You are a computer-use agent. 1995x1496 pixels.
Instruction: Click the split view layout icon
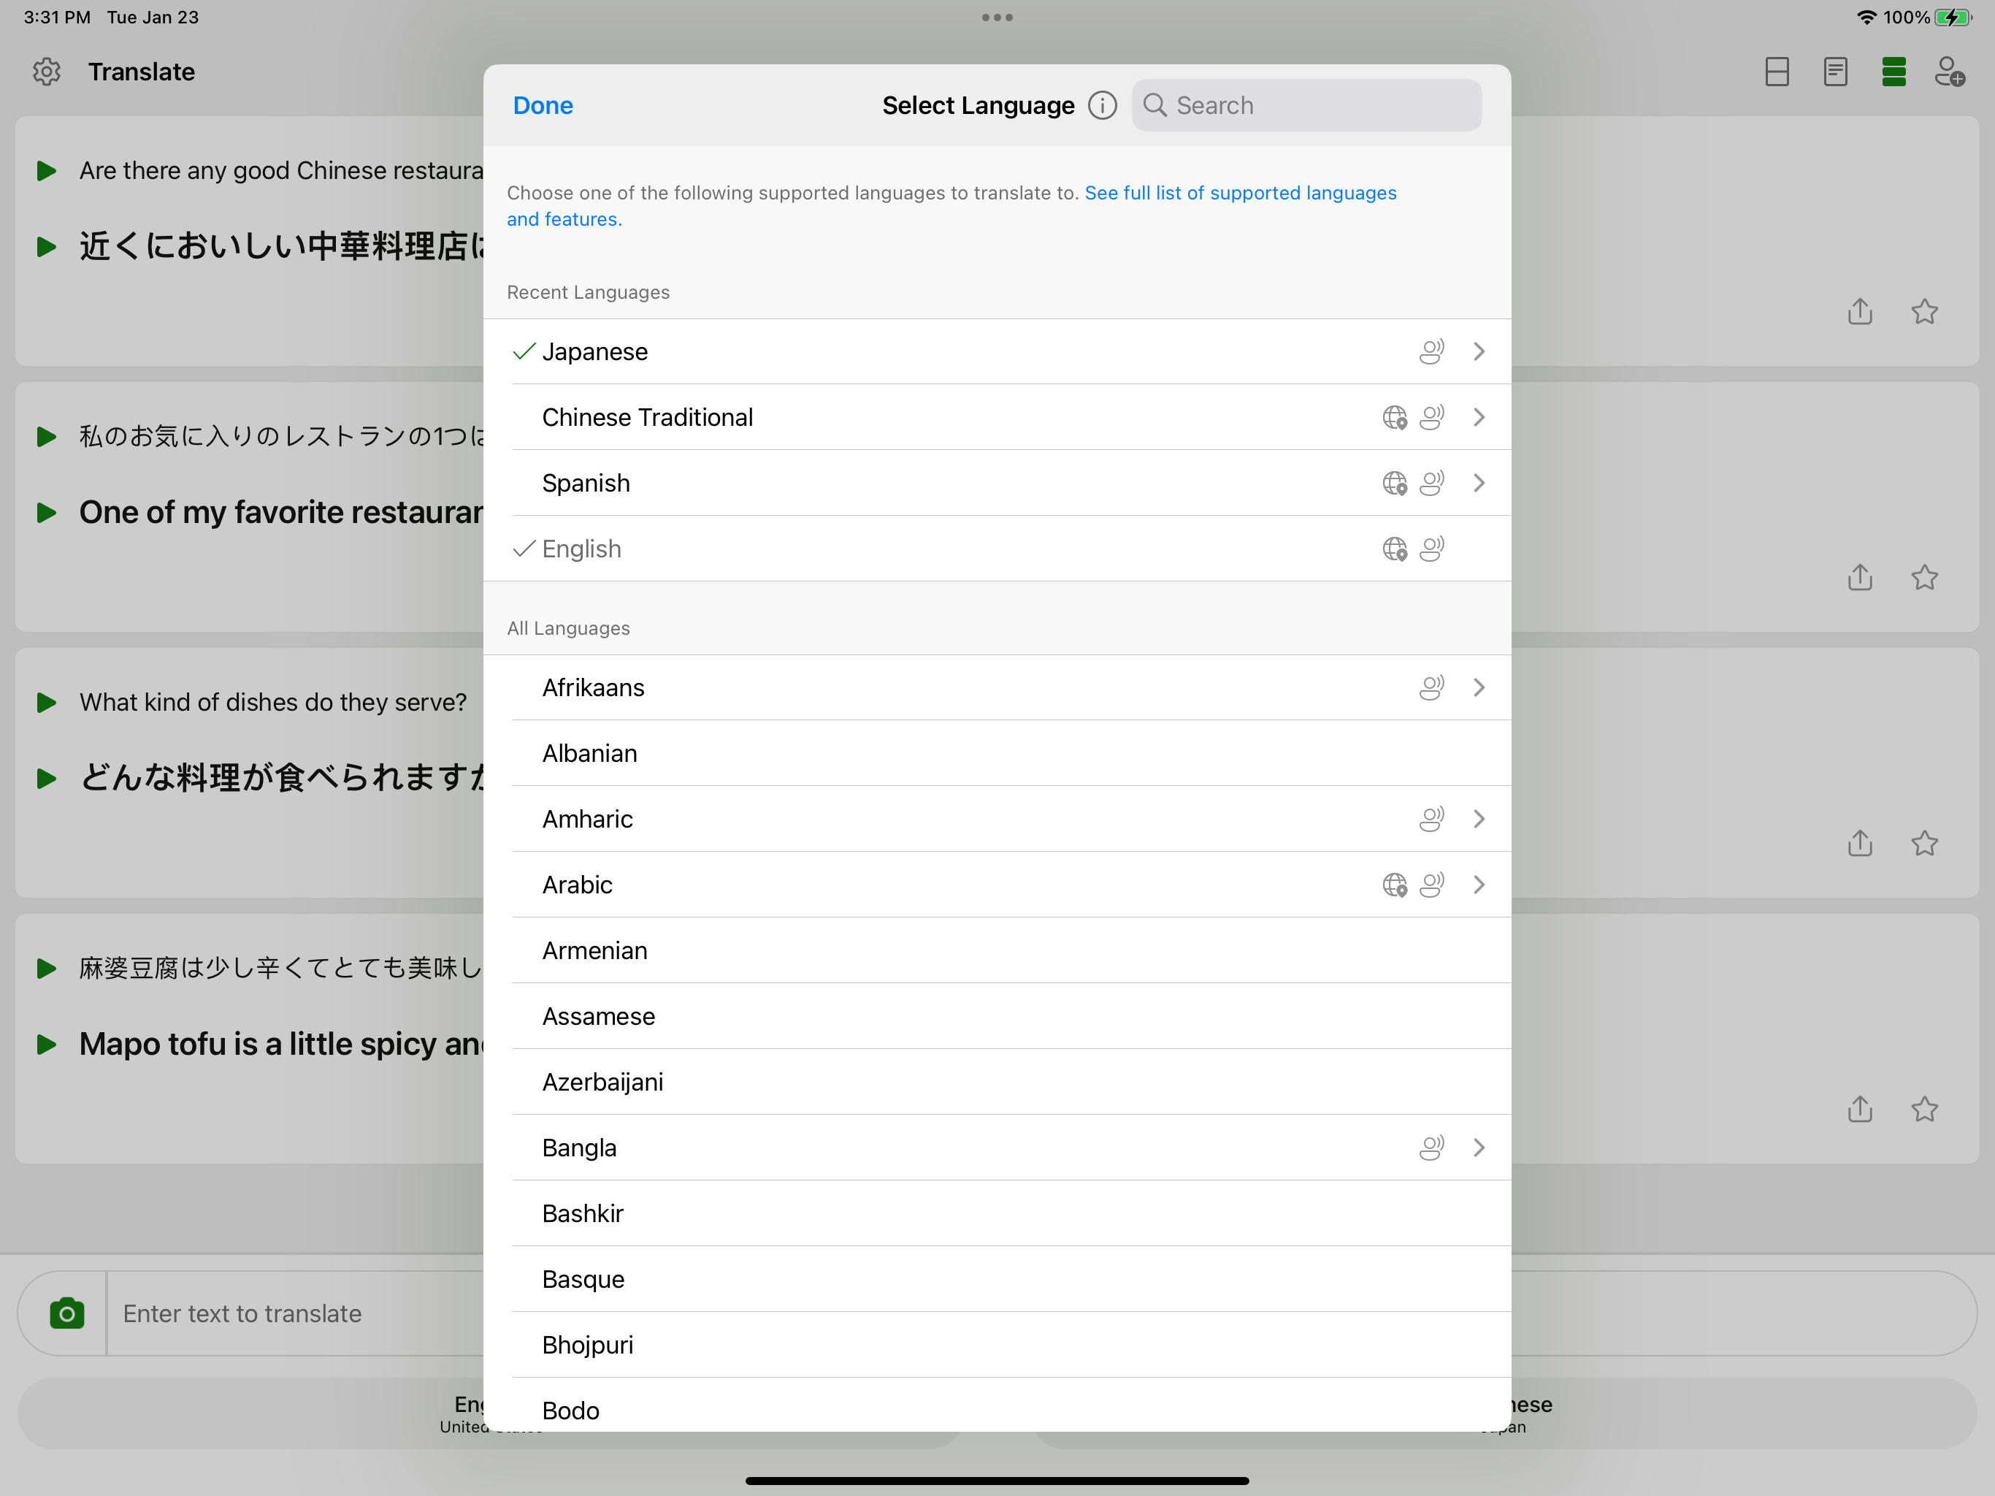coord(1777,72)
